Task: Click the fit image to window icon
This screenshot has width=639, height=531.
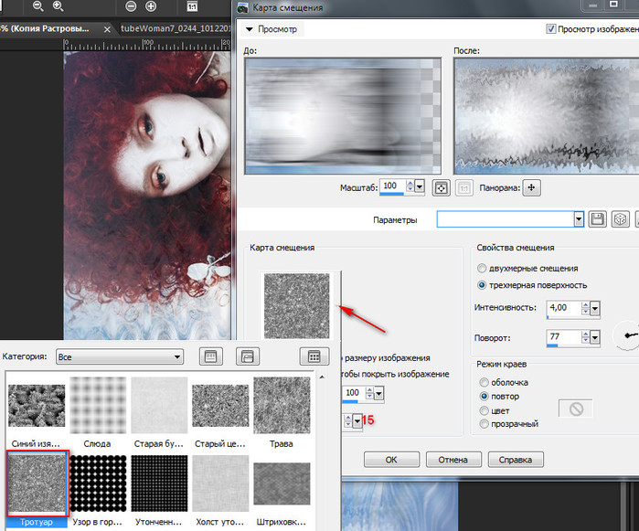Action: [x=442, y=188]
